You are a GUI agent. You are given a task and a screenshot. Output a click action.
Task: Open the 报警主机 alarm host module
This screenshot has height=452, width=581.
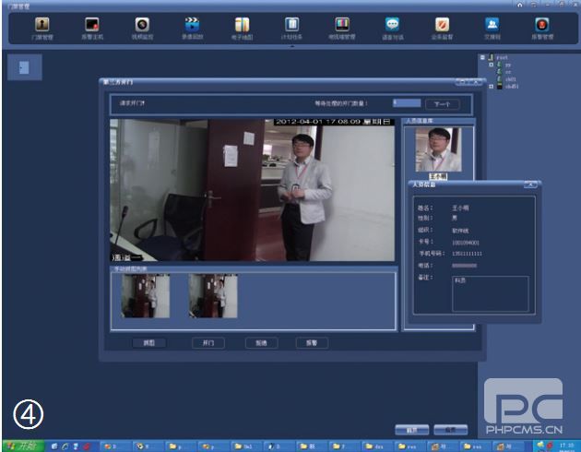pos(92,27)
